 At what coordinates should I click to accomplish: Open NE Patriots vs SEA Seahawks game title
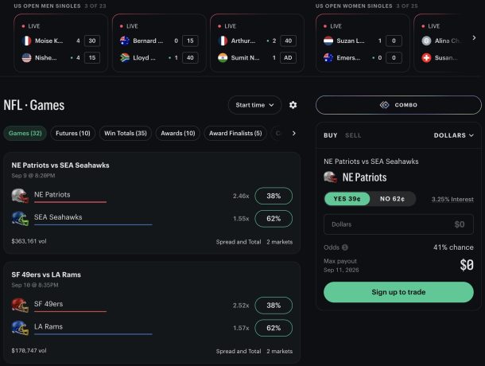[x=60, y=165]
